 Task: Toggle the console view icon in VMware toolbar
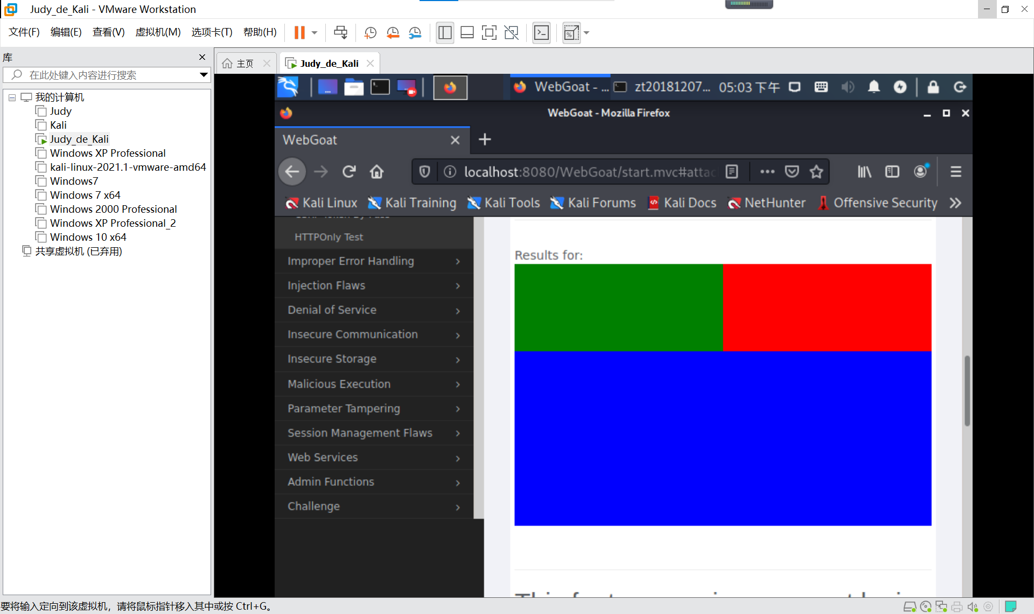coord(541,33)
